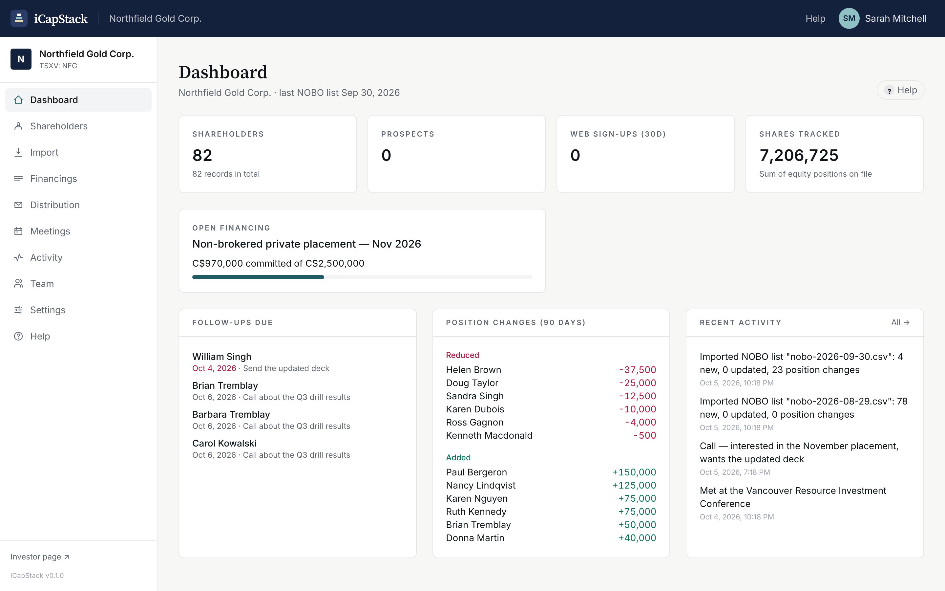Click the Help pill button below the header
The image size is (945, 591).
900,90
